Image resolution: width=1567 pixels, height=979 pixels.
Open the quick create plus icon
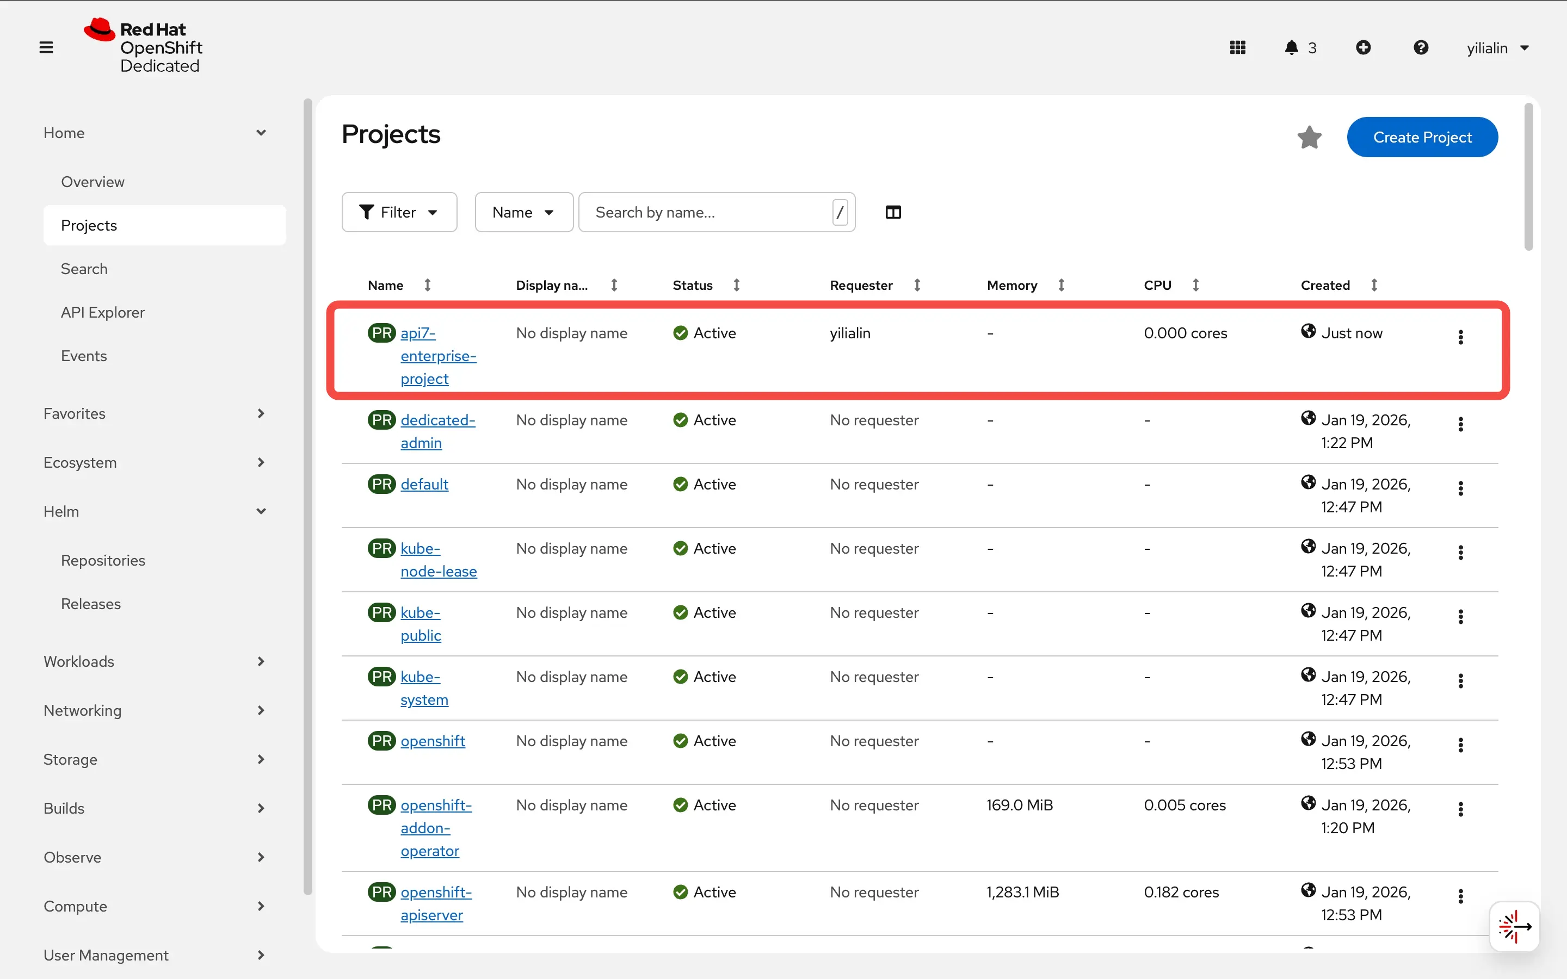pos(1364,47)
